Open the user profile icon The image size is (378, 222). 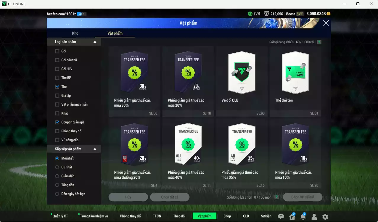(314, 217)
